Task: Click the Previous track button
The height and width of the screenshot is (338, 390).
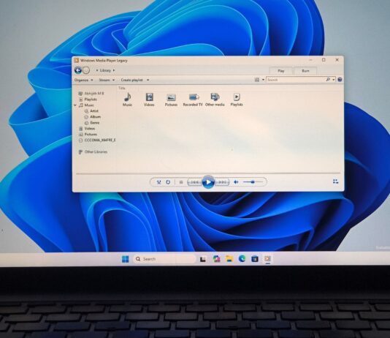Action: [x=194, y=182]
